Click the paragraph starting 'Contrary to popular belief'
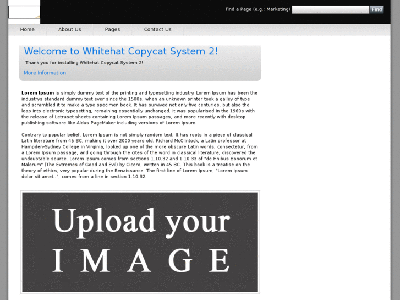This screenshot has height=300, width=400. pyautogui.click(x=140, y=156)
